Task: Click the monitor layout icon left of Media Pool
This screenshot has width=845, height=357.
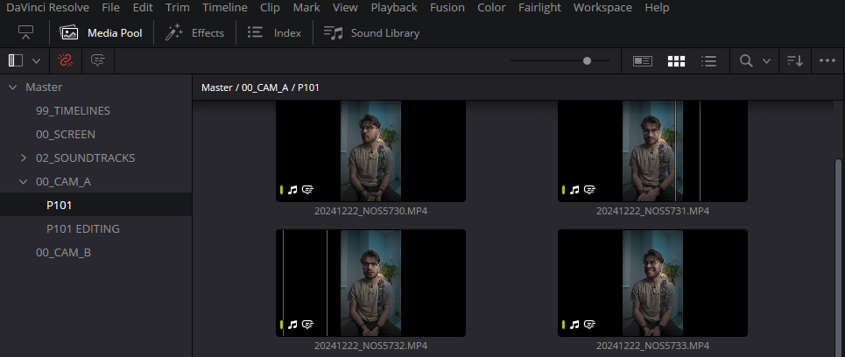Action: (x=25, y=33)
